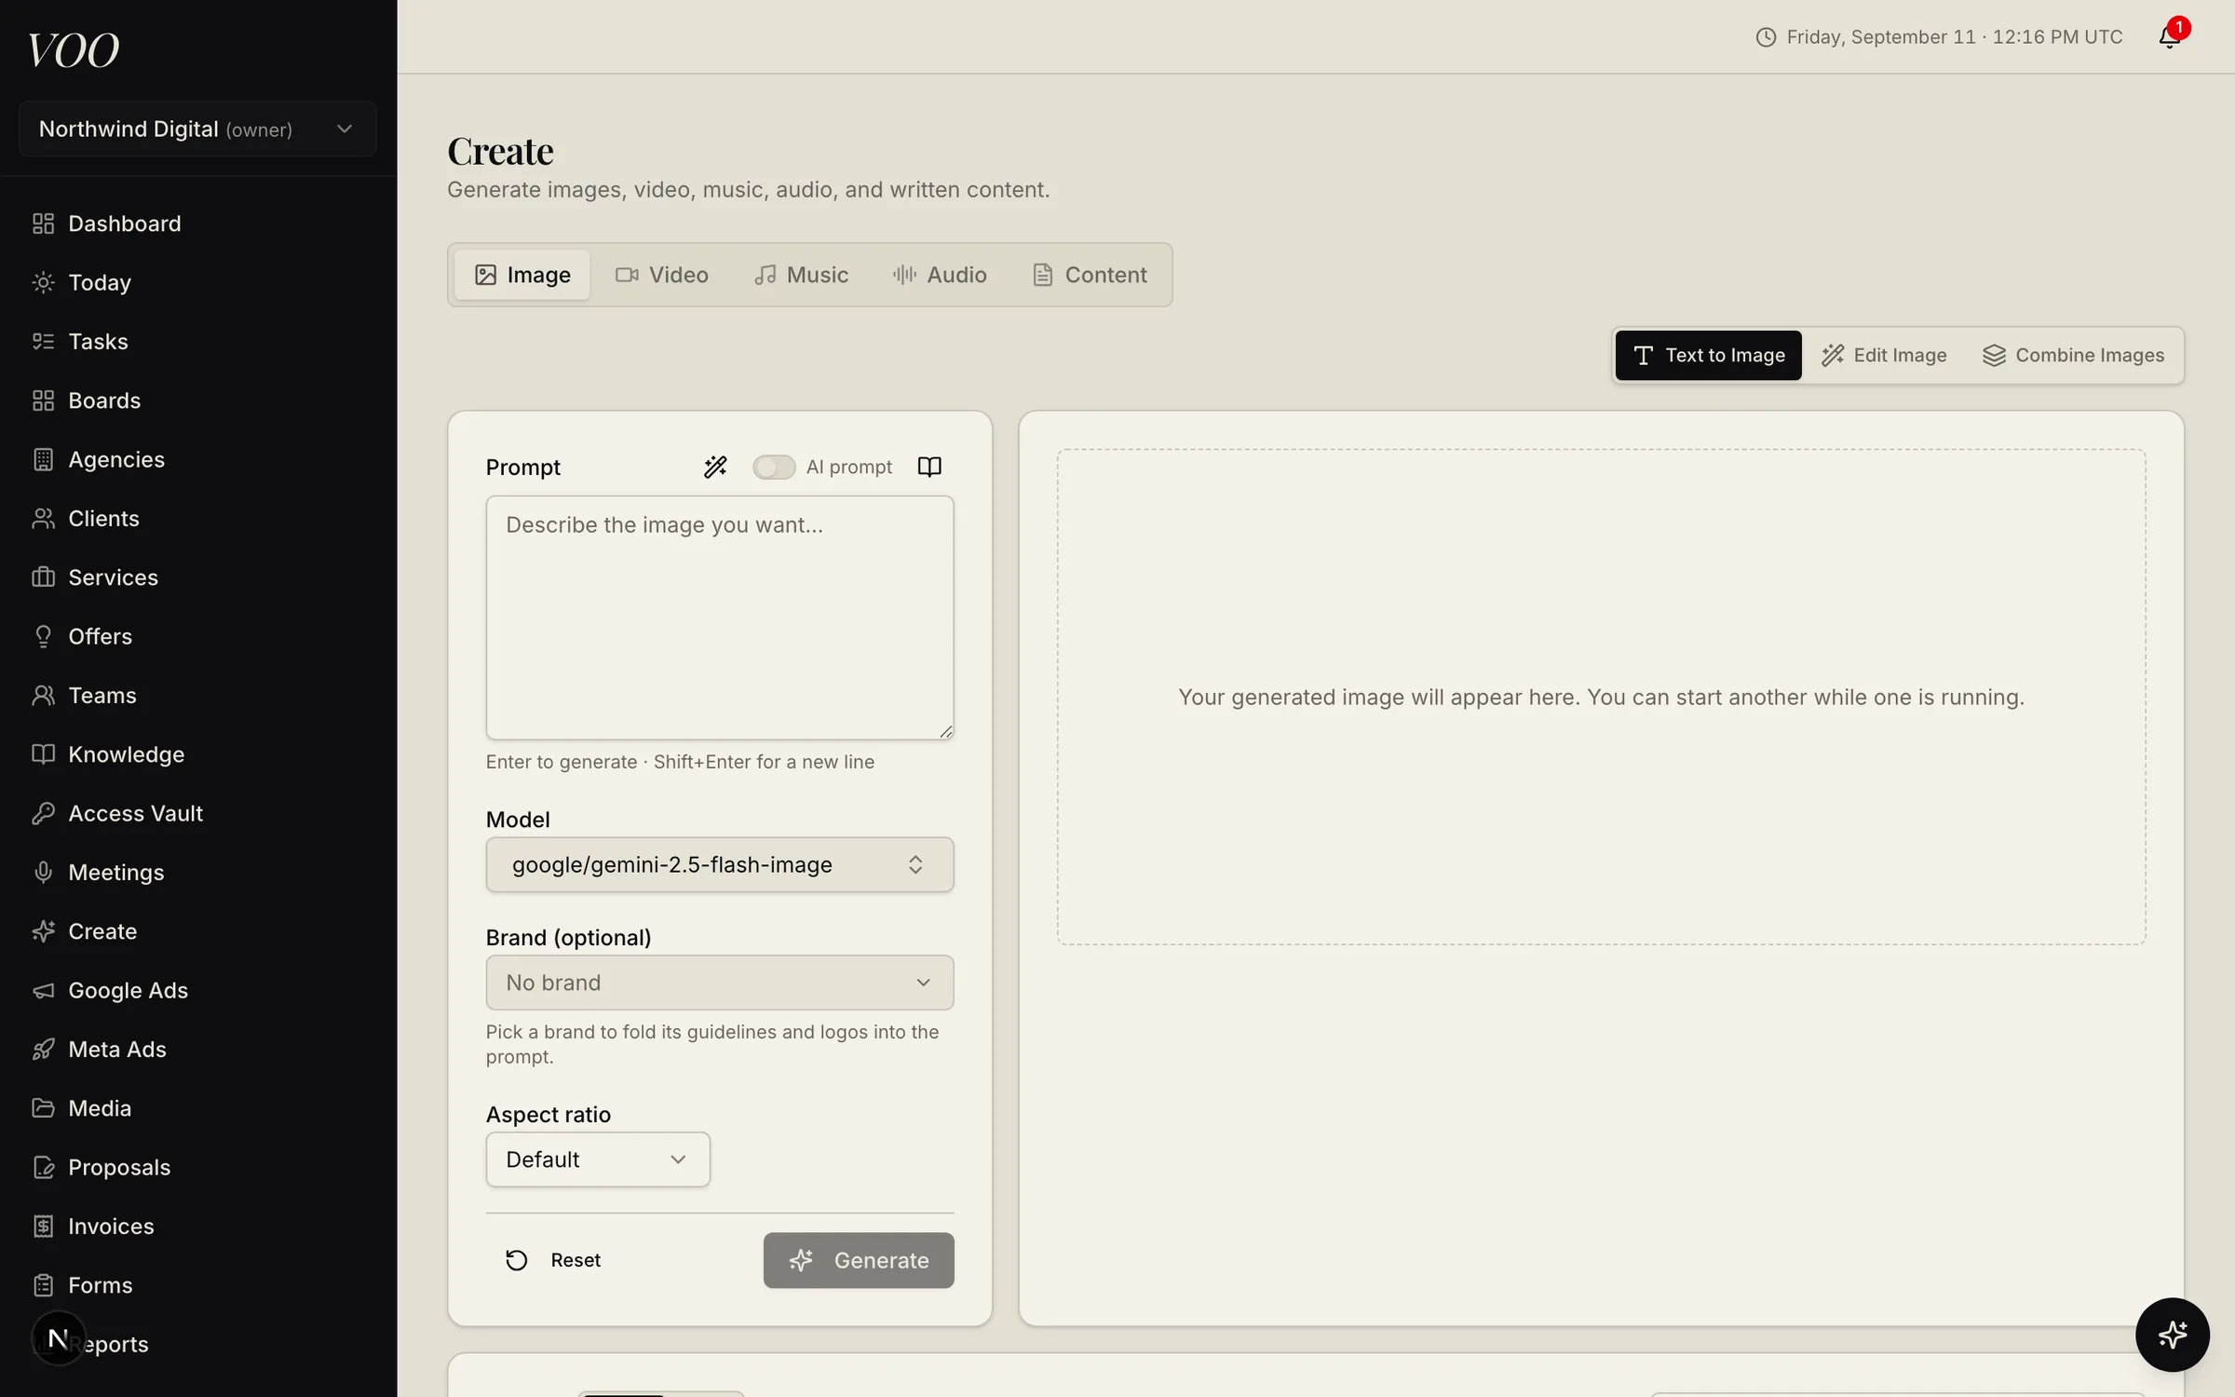This screenshot has height=1397, width=2235.
Task: Select Combine Images mode
Action: point(2074,355)
